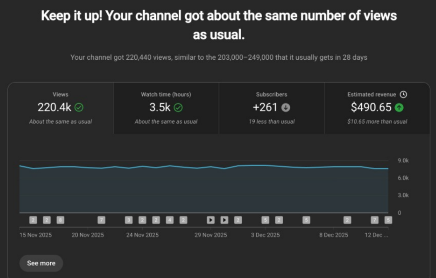Click green checkmark icon next to 220.4k
Viewport: 436px width, 278px height.
79,107
